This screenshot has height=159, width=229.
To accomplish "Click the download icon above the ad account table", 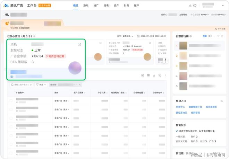I will [154, 75].
